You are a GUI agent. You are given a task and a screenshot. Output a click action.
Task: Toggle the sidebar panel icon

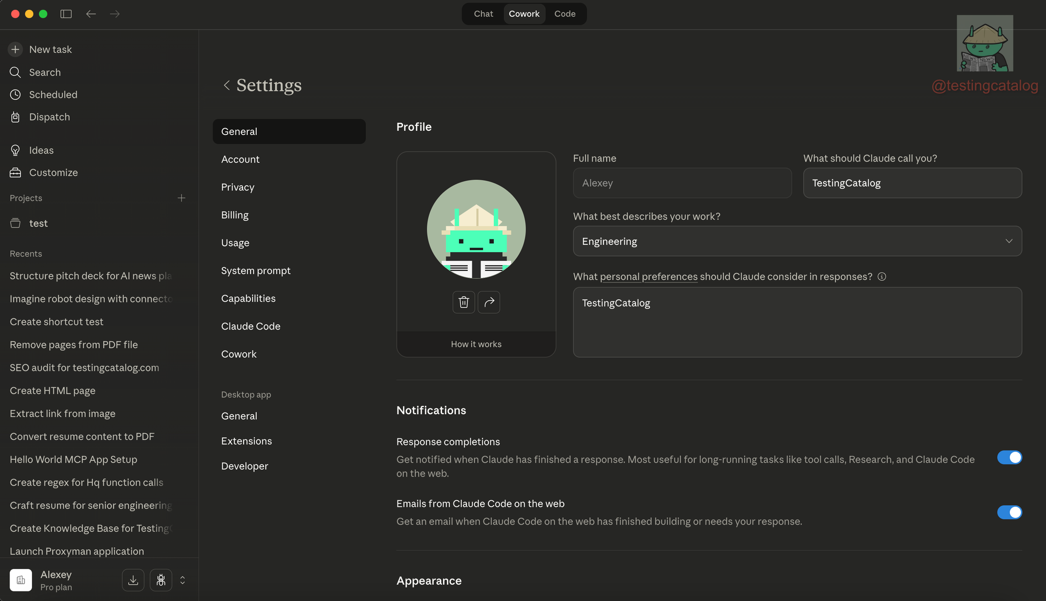point(66,14)
